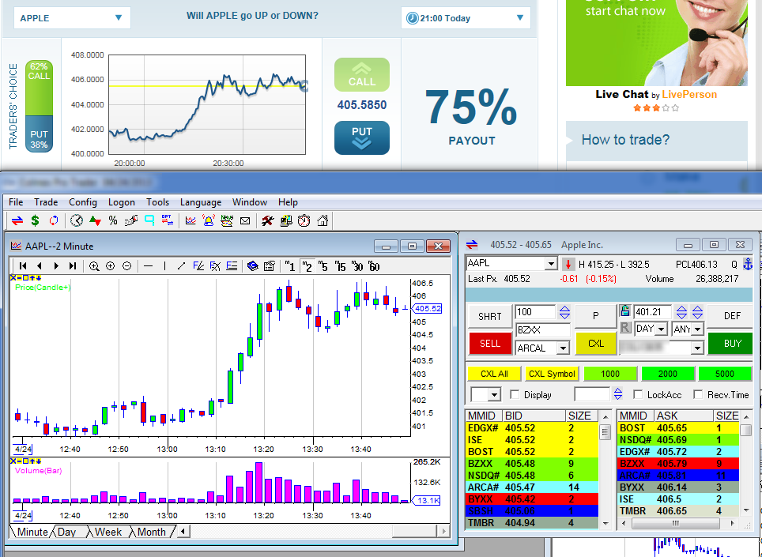Zoom out with the circled minus icon
Screen dimensions: 762x557
[126, 266]
